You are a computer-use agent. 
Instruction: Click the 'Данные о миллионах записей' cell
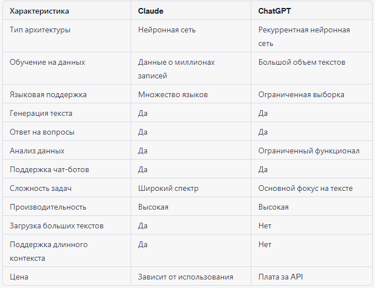coord(176,69)
